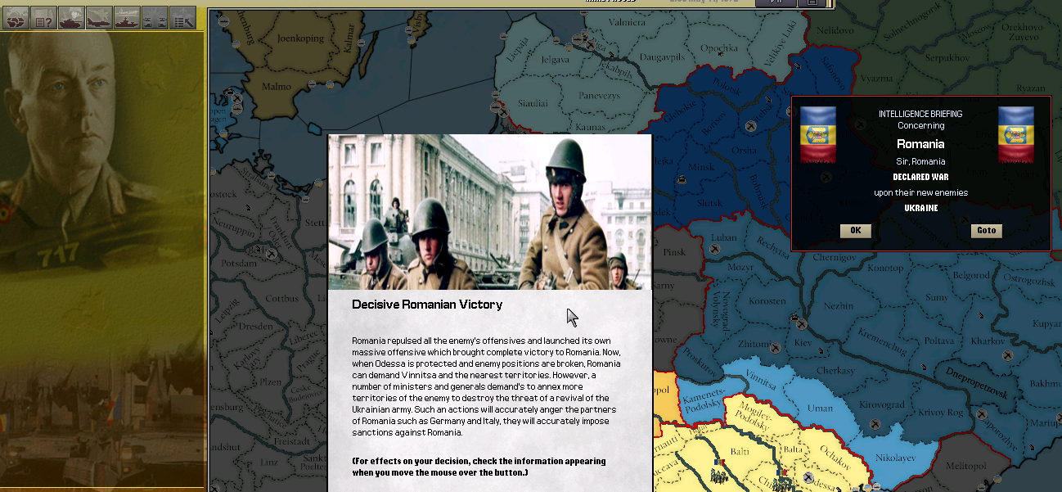1062x492 pixels.
Task: Select the Uman province
Action: 818,407
